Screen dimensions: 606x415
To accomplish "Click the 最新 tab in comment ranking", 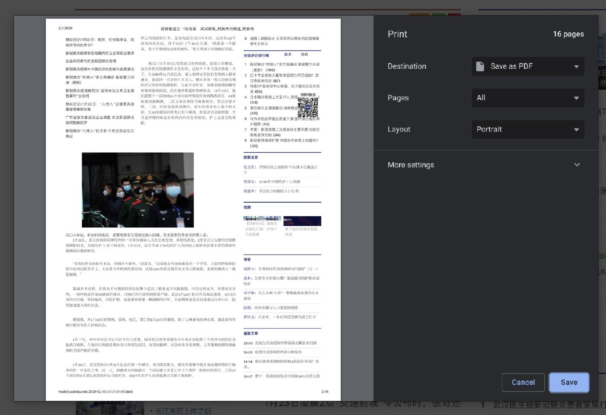I will click(304, 54).
